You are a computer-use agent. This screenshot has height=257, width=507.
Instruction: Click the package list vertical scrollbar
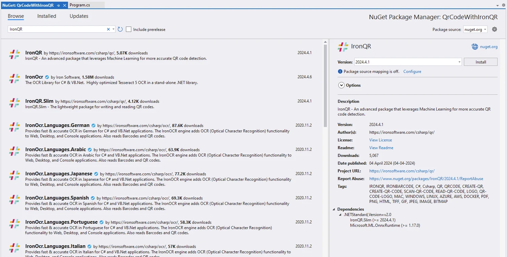[x=325, y=84]
